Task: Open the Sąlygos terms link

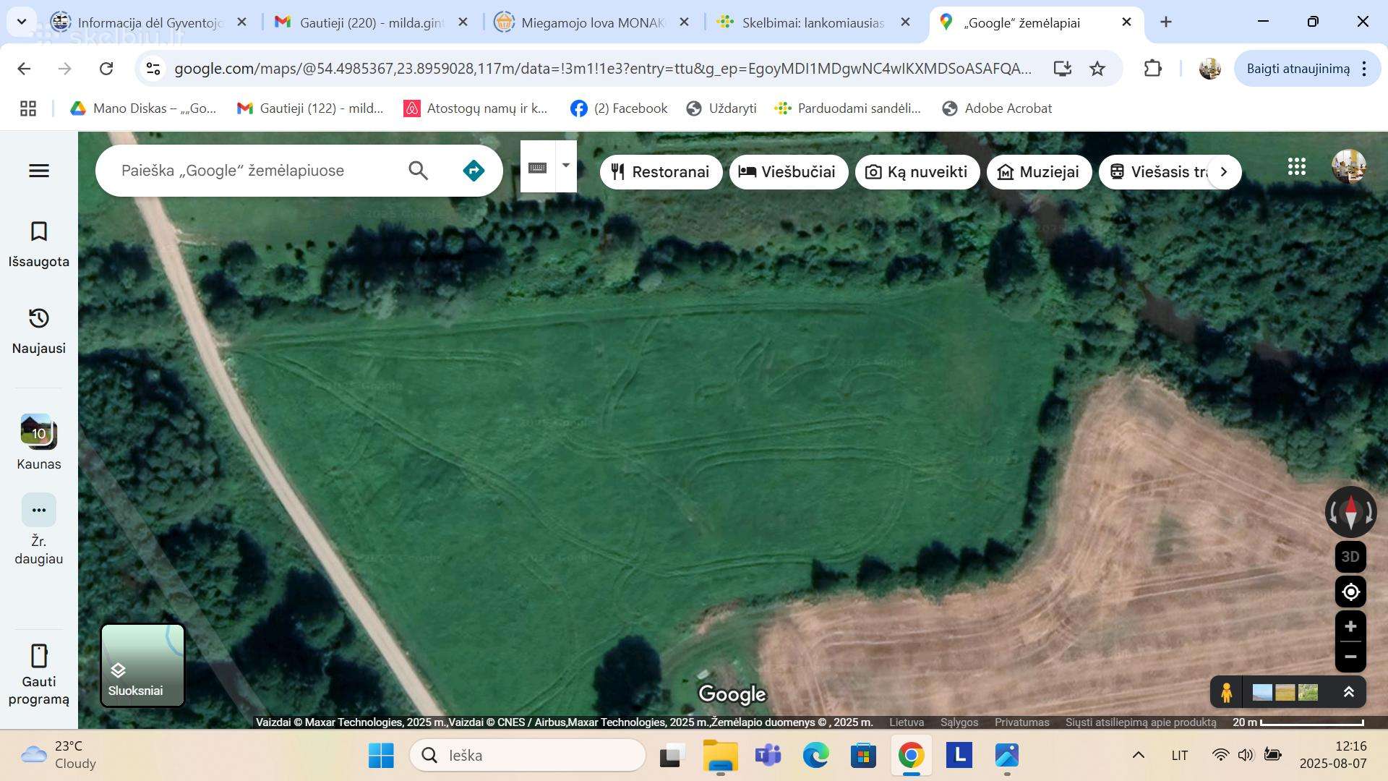Action: pos(959,722)
